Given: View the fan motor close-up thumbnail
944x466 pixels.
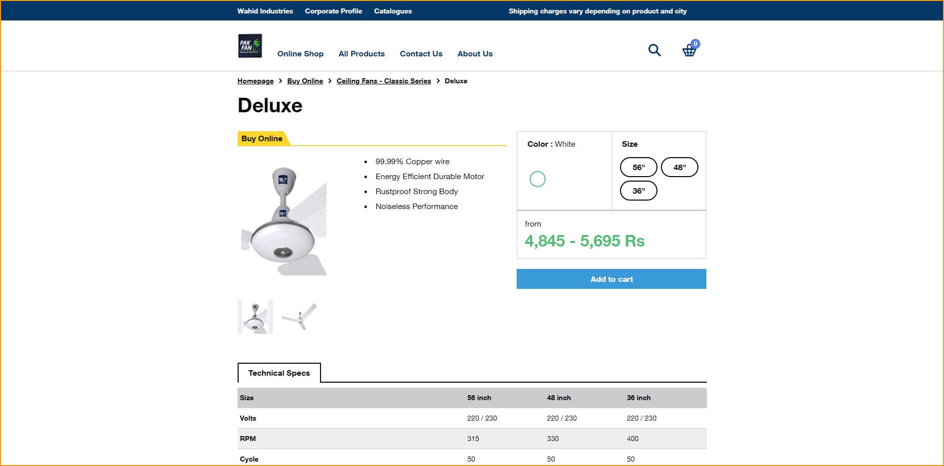Looking at the screenshot, I should point(255,316).
